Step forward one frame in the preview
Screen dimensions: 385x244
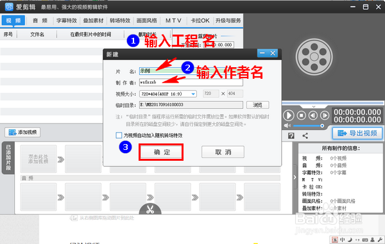[325, 115]
